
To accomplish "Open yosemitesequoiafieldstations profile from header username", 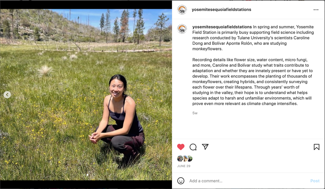I will tap(221, 10).
